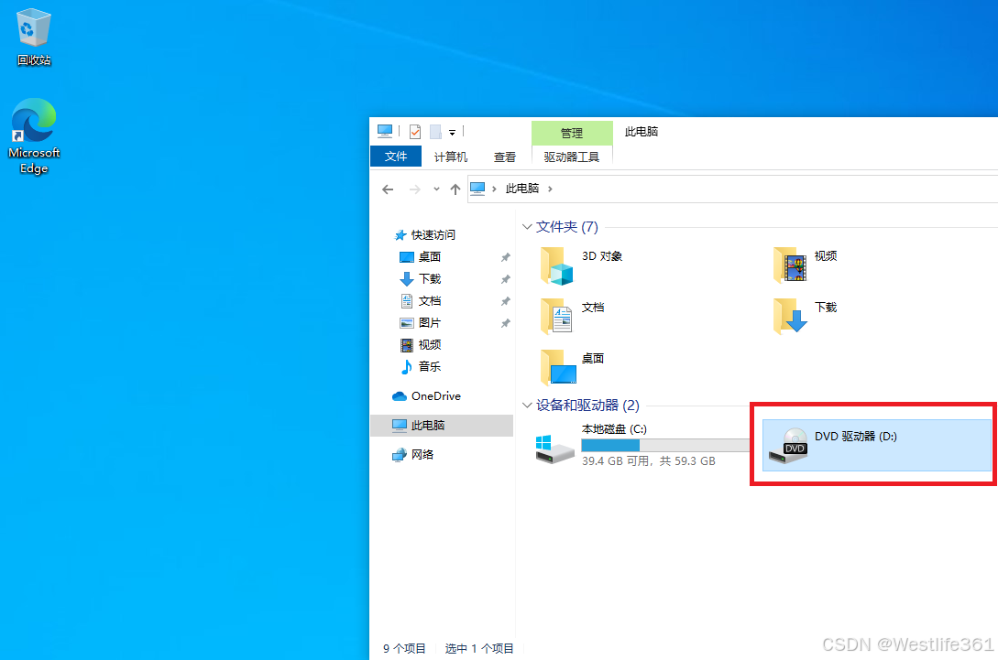998x660 pixels.
Task: Switch to the 查看 ribbon tab
Action: pyautogui.click(x=505, y=157)
